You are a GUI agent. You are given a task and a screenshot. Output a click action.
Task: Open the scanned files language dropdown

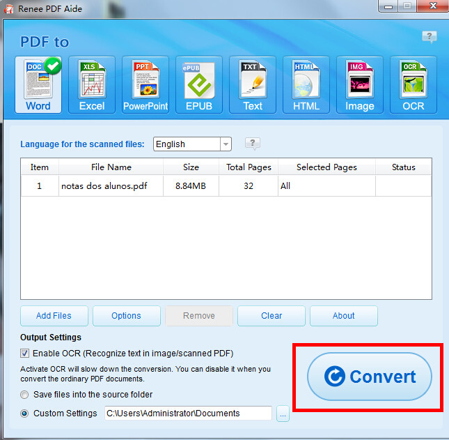click(192, 144)
